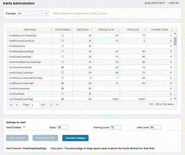Click the Page number input field
Screen dimensions: 185x155
tap(35, 105)
